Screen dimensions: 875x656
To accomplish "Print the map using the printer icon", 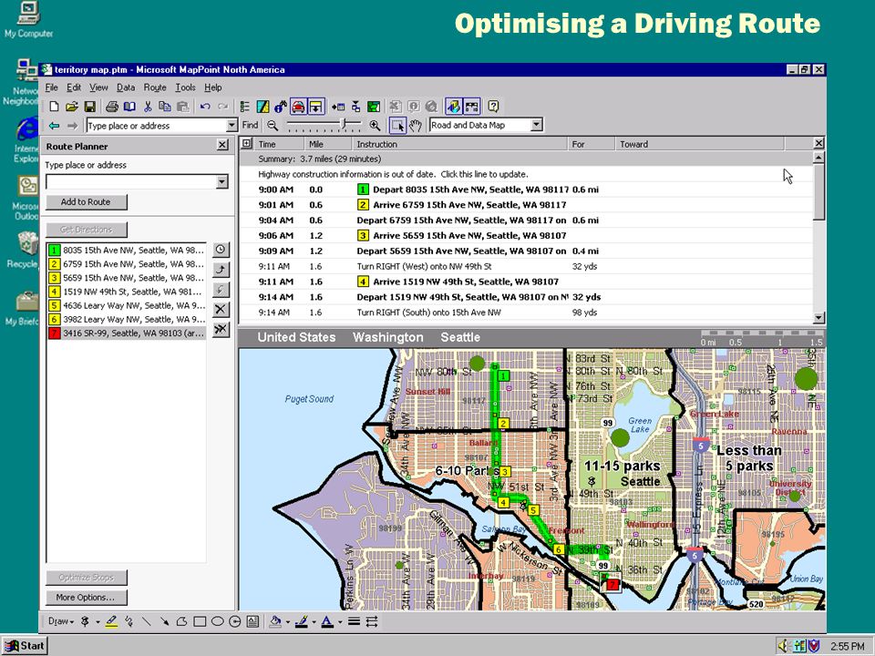I will pyautogui.click(x=112, y=107).
